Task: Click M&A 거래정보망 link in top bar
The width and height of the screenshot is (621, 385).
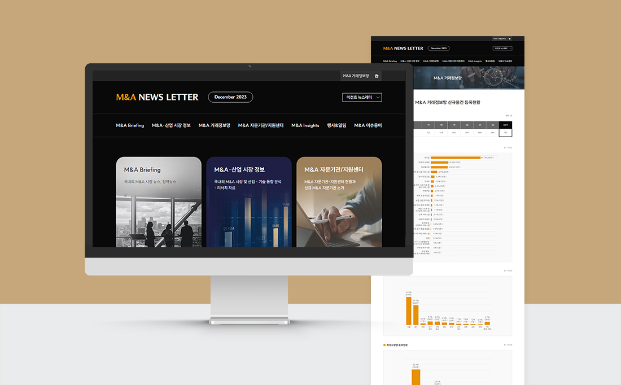Action: pos(356,76)
